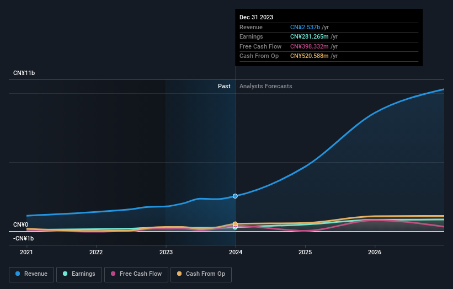Click the CN¥0 y-axis label
The height and width of the screenshot is (289, 453).
point(21,224)
